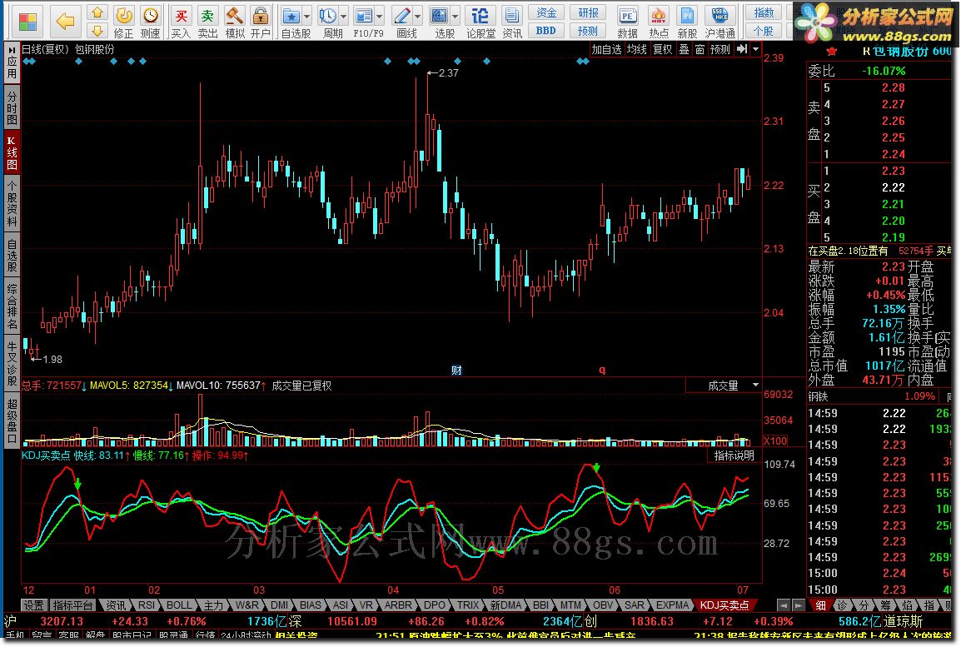
Task: Expand the 选股 dropdown arrow
Action: [456, 16]
